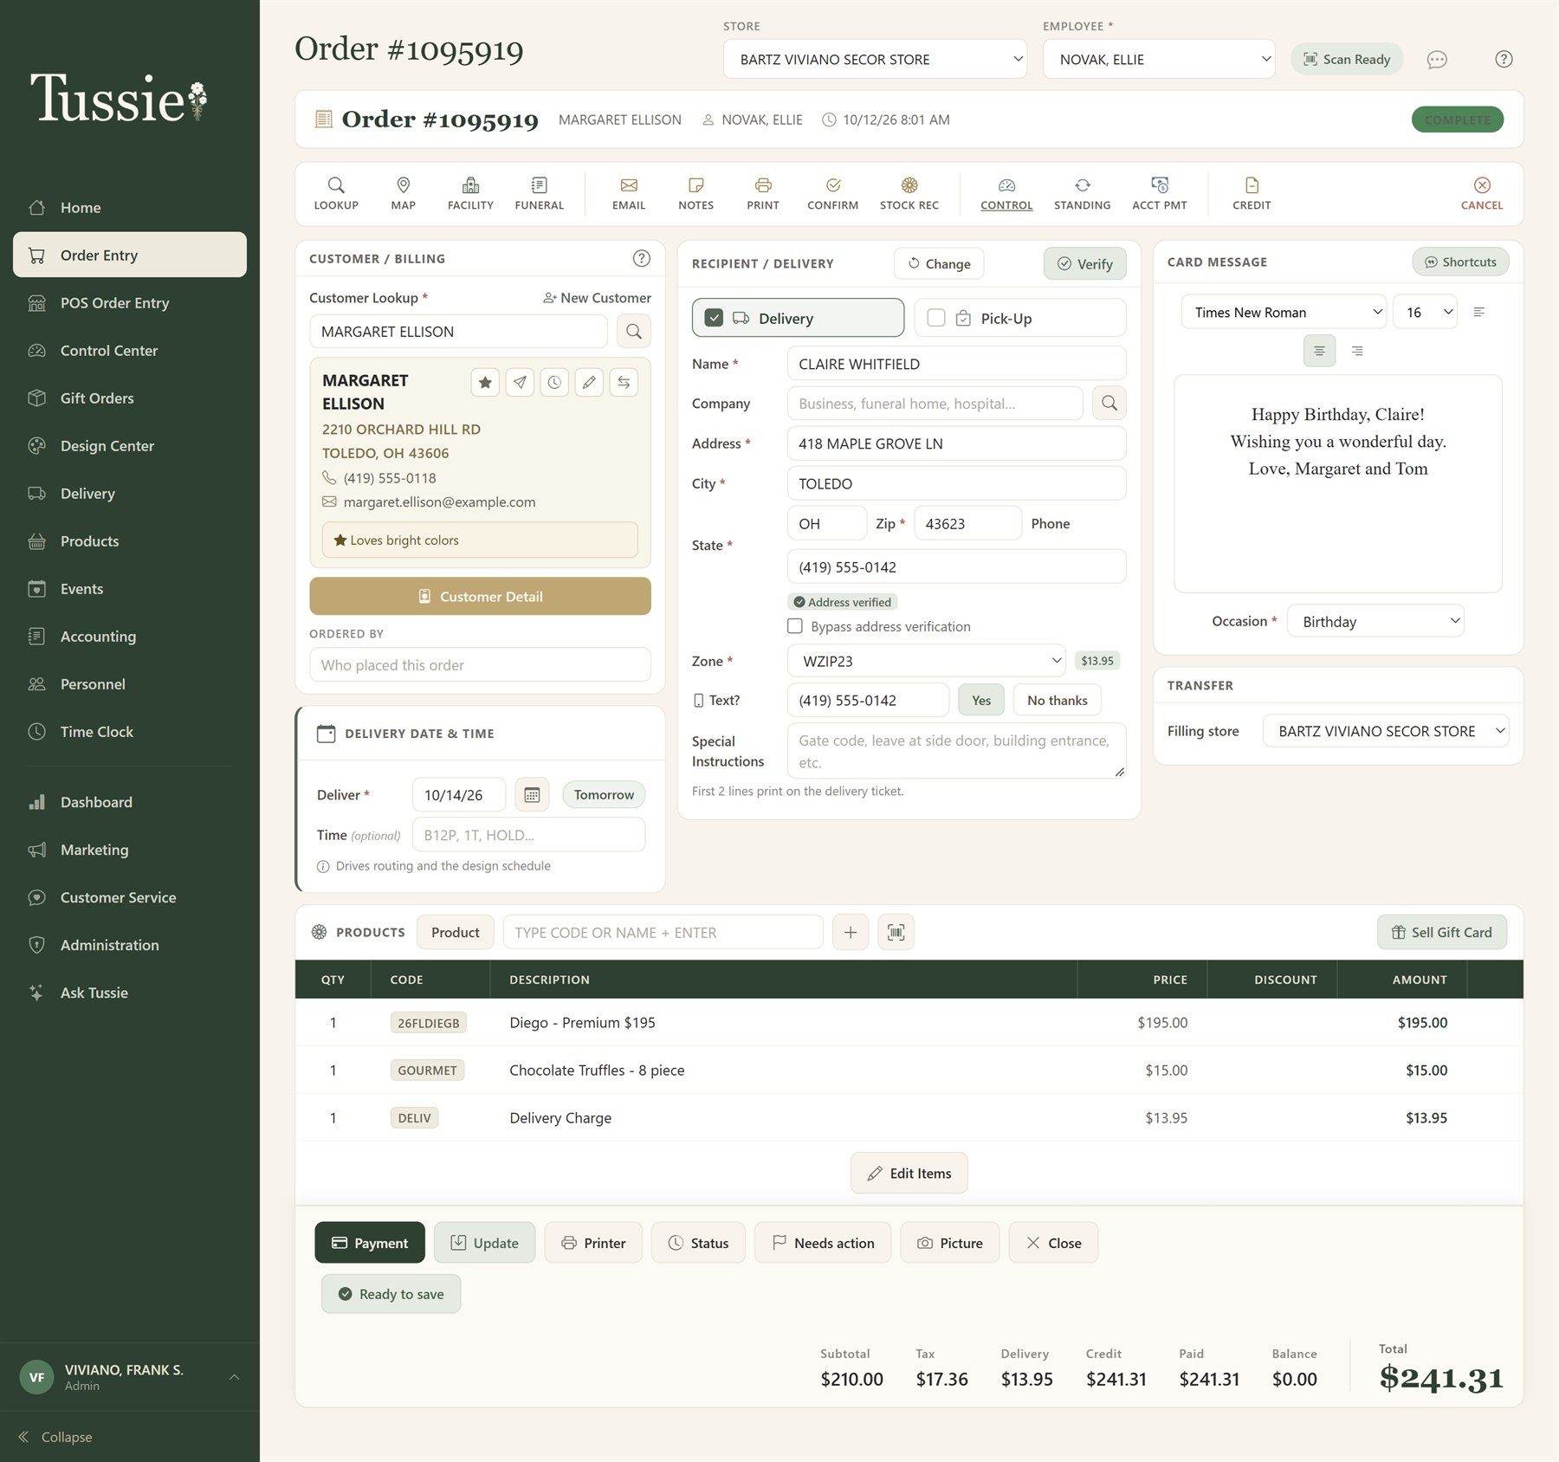Open the MAP toolbar icon
Screen dimensions: 1559x1462
pos(403,193)
